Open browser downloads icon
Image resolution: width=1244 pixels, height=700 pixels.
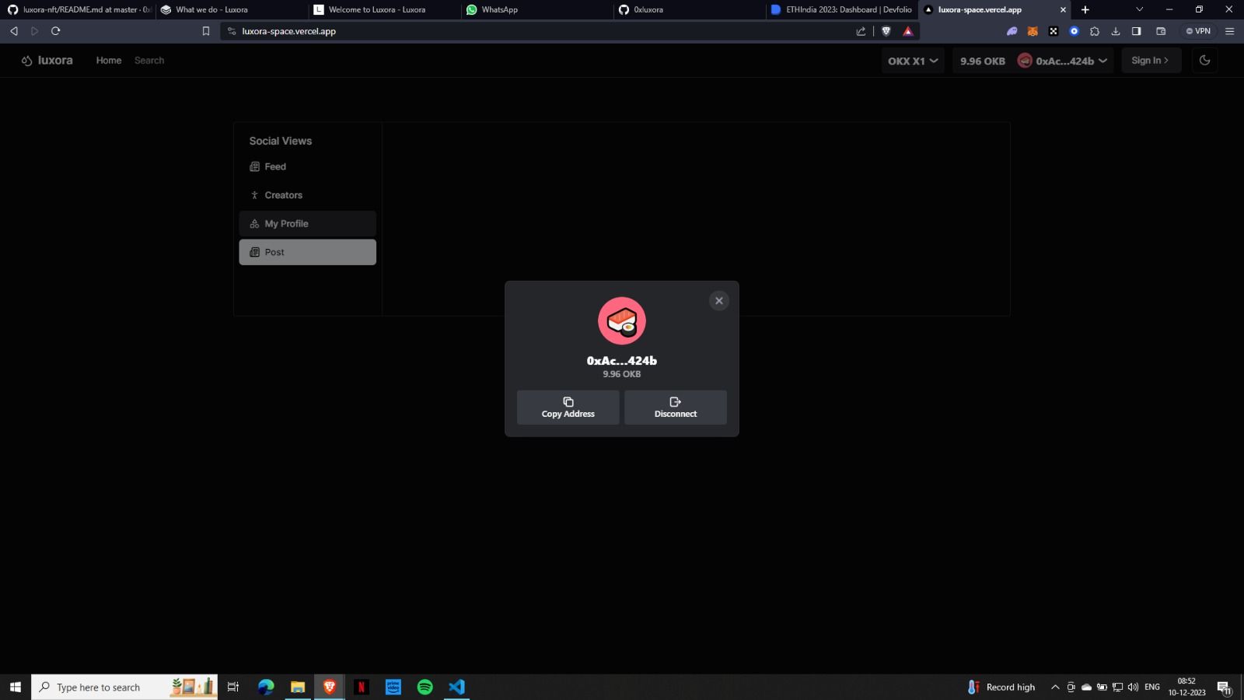(1115, 31)
